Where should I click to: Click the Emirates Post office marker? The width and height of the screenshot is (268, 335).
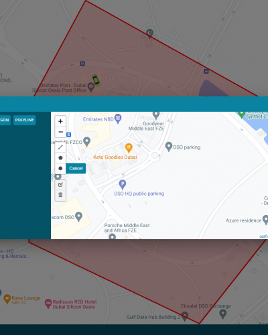coord(91,87)
